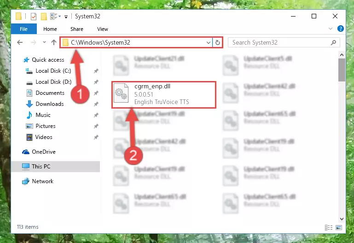Select This PC in the navigation pane

(x=56, y=167)
